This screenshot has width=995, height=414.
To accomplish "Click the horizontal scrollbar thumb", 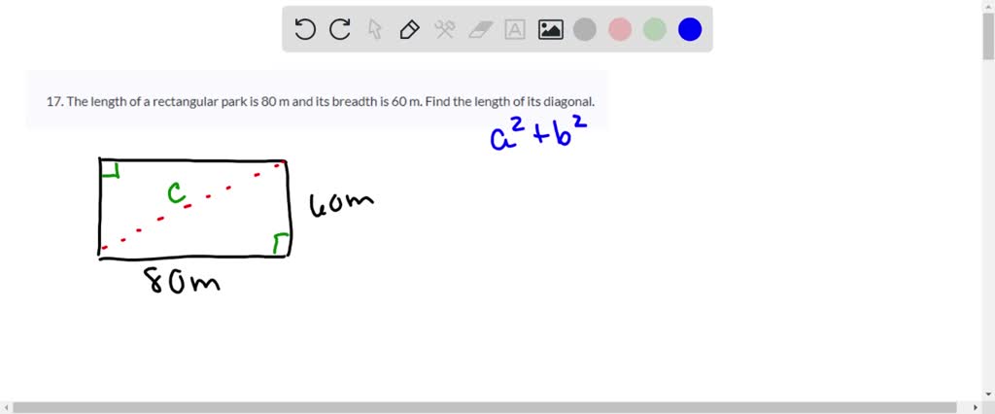I will (x=485, y=407).
